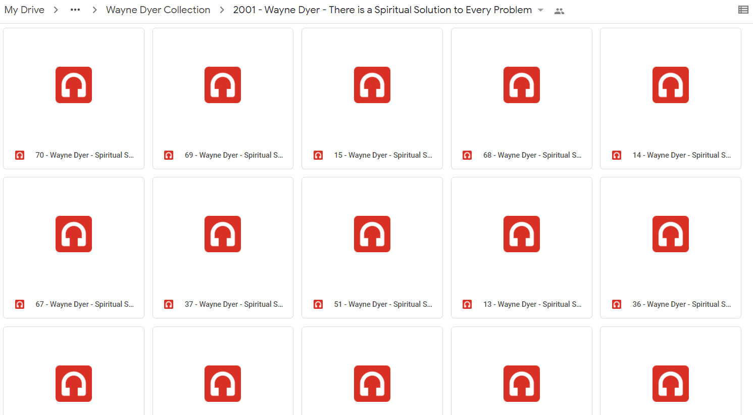Select file name "70 - Wayne Dyer - Spiritual S..."
753x415 pixels.
[85, 155]
